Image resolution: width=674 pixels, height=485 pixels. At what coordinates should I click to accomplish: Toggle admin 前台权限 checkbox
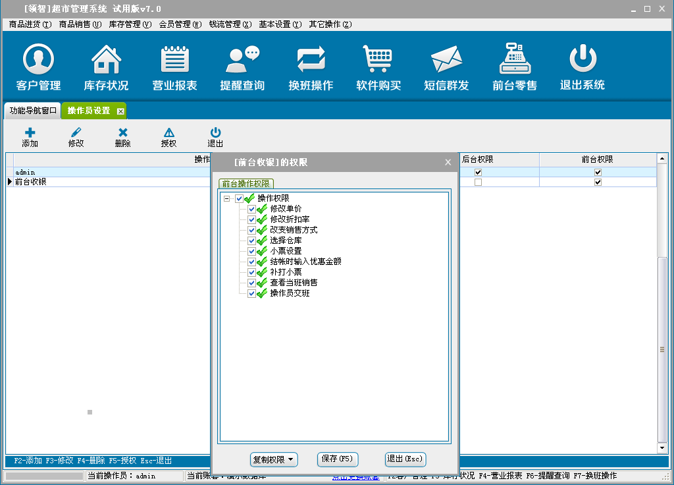598,172
